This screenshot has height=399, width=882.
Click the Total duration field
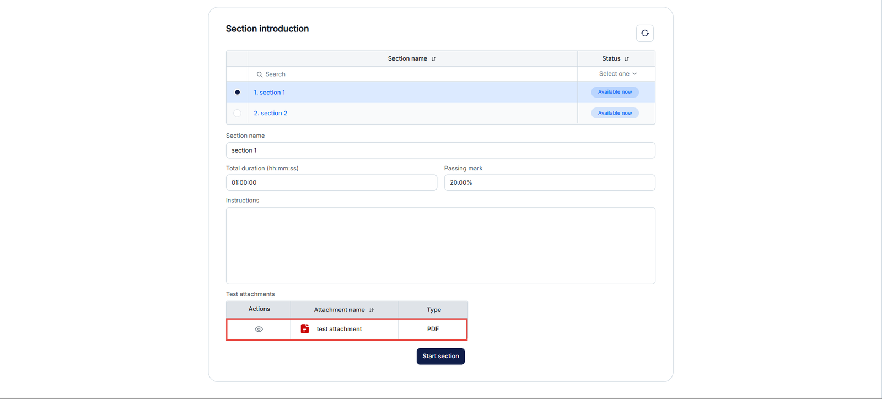click(x=331, y=182)
